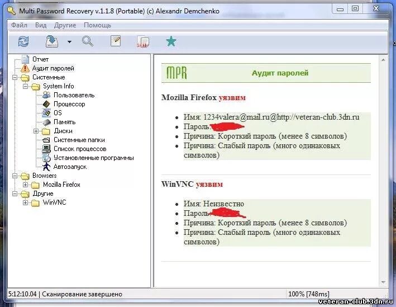Expand the WinVNC node

click(x=25, y=202)
